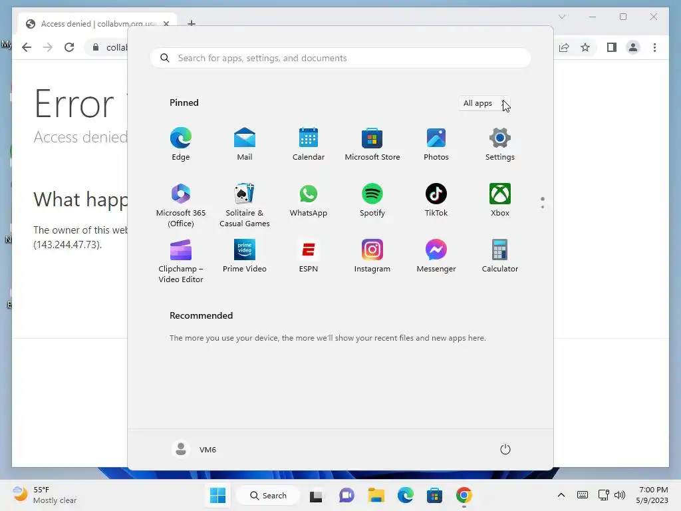681x511 pixels.
Task: Open the VM6 user account menu
Action: pos(194,449)
